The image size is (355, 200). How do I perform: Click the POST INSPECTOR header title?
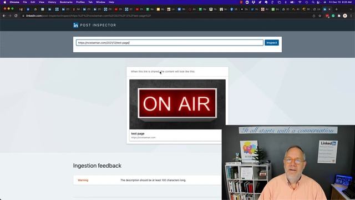pos(98,25)
